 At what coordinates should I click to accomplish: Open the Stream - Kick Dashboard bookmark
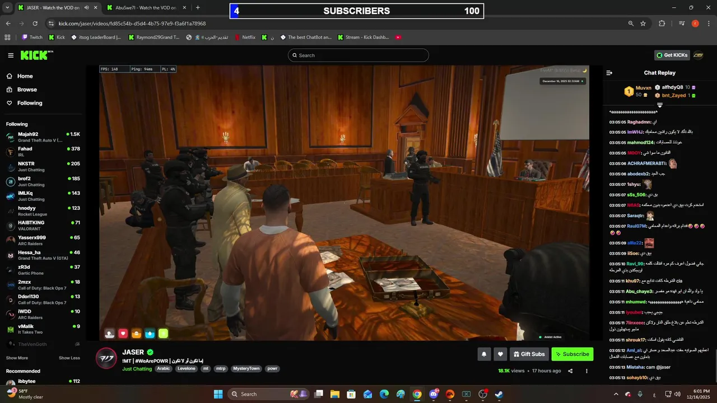(363, 38)
